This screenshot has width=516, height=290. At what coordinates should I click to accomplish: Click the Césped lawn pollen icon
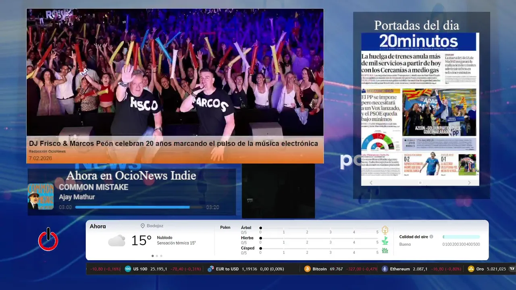click(385, 251)
